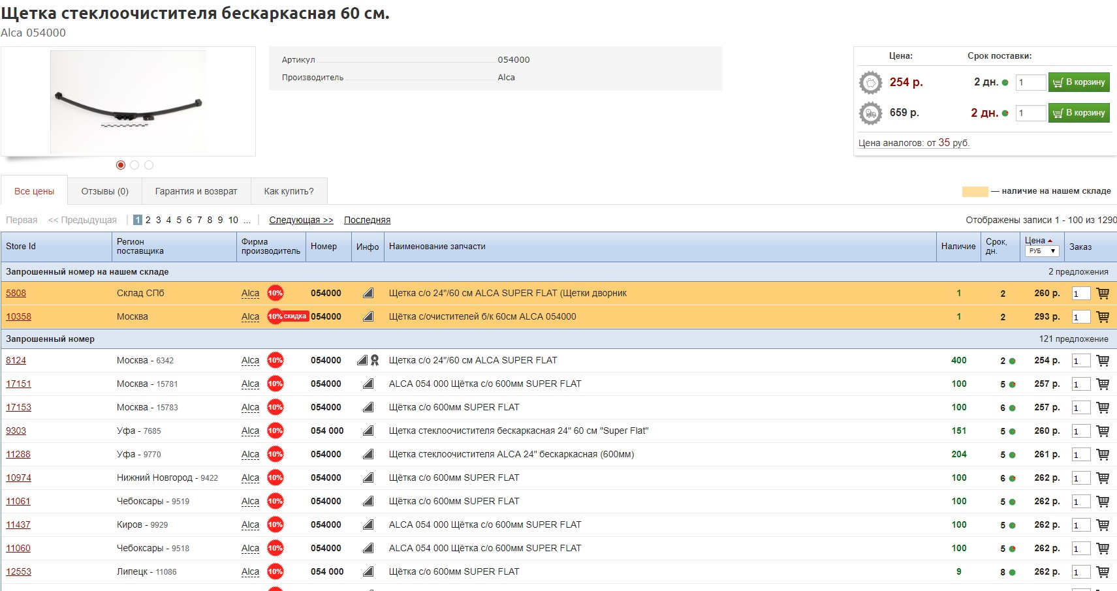The width and height of the screenshot is (1117, 591).
Task: Add store 10974 offer to cart
Action: tap(1103, 477)
